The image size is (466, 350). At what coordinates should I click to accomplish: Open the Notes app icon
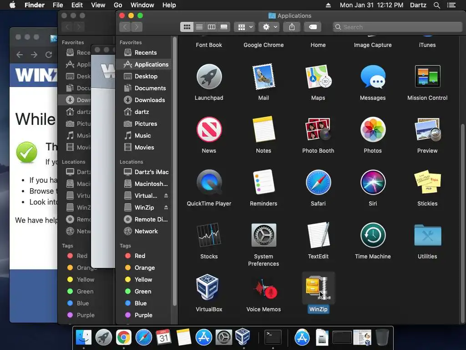[263, 129]
